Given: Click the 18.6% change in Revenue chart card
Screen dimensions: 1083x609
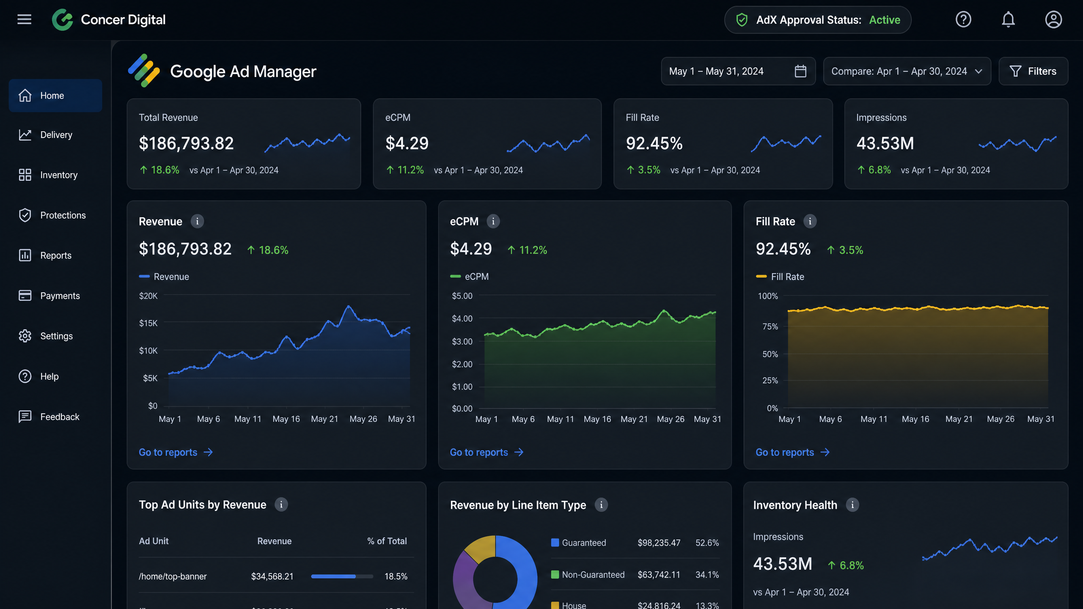Looking at the screenshot, I should point(268,250).
